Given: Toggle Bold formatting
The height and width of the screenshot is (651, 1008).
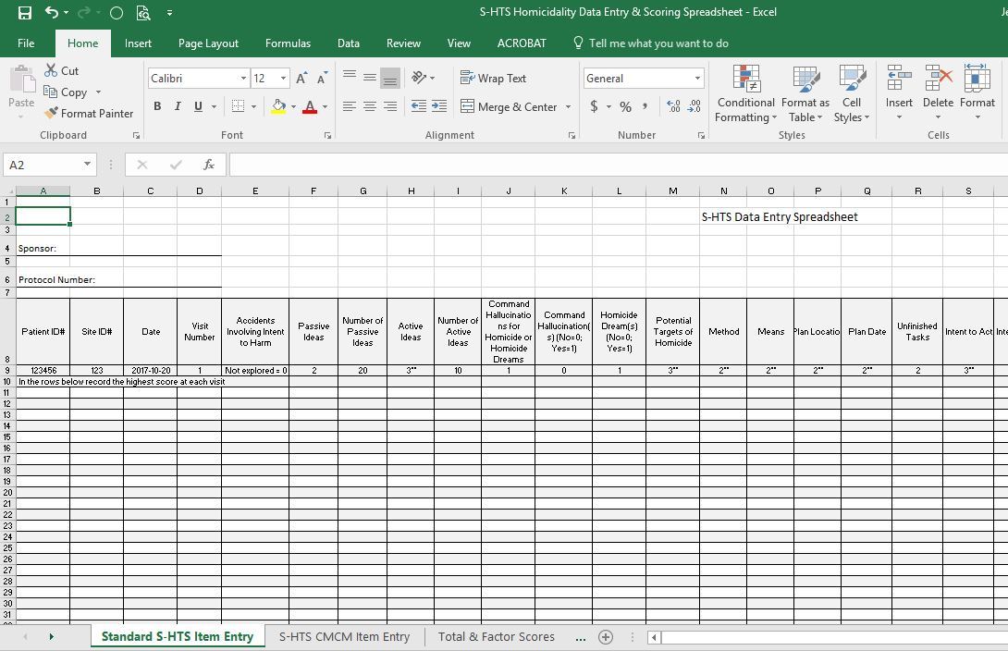Looking at the screenshot, I should tap(157, 107).
